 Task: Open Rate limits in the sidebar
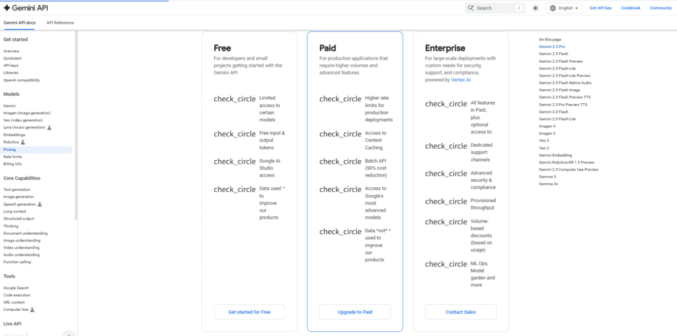13,157
